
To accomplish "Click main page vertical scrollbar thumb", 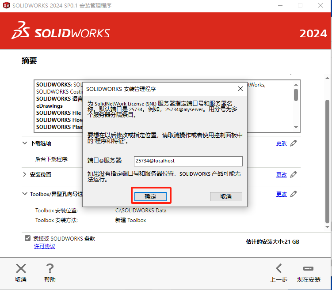I will (327, 162).
